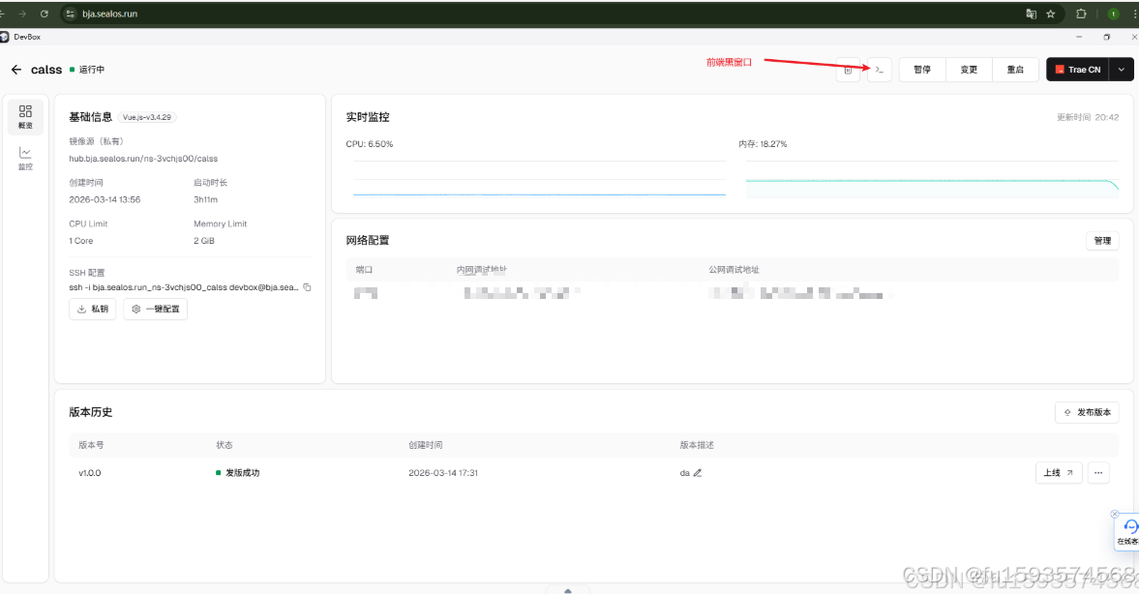Go back with the left arrow
Screen dimensions: 1139x594
pyautogui.click(x=16, y=70)
